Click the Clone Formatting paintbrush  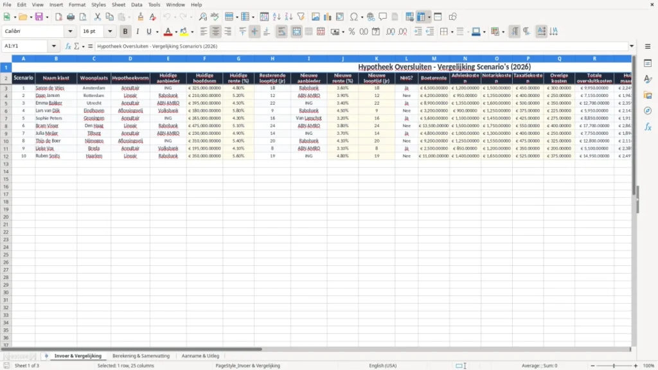coord(141,17)
